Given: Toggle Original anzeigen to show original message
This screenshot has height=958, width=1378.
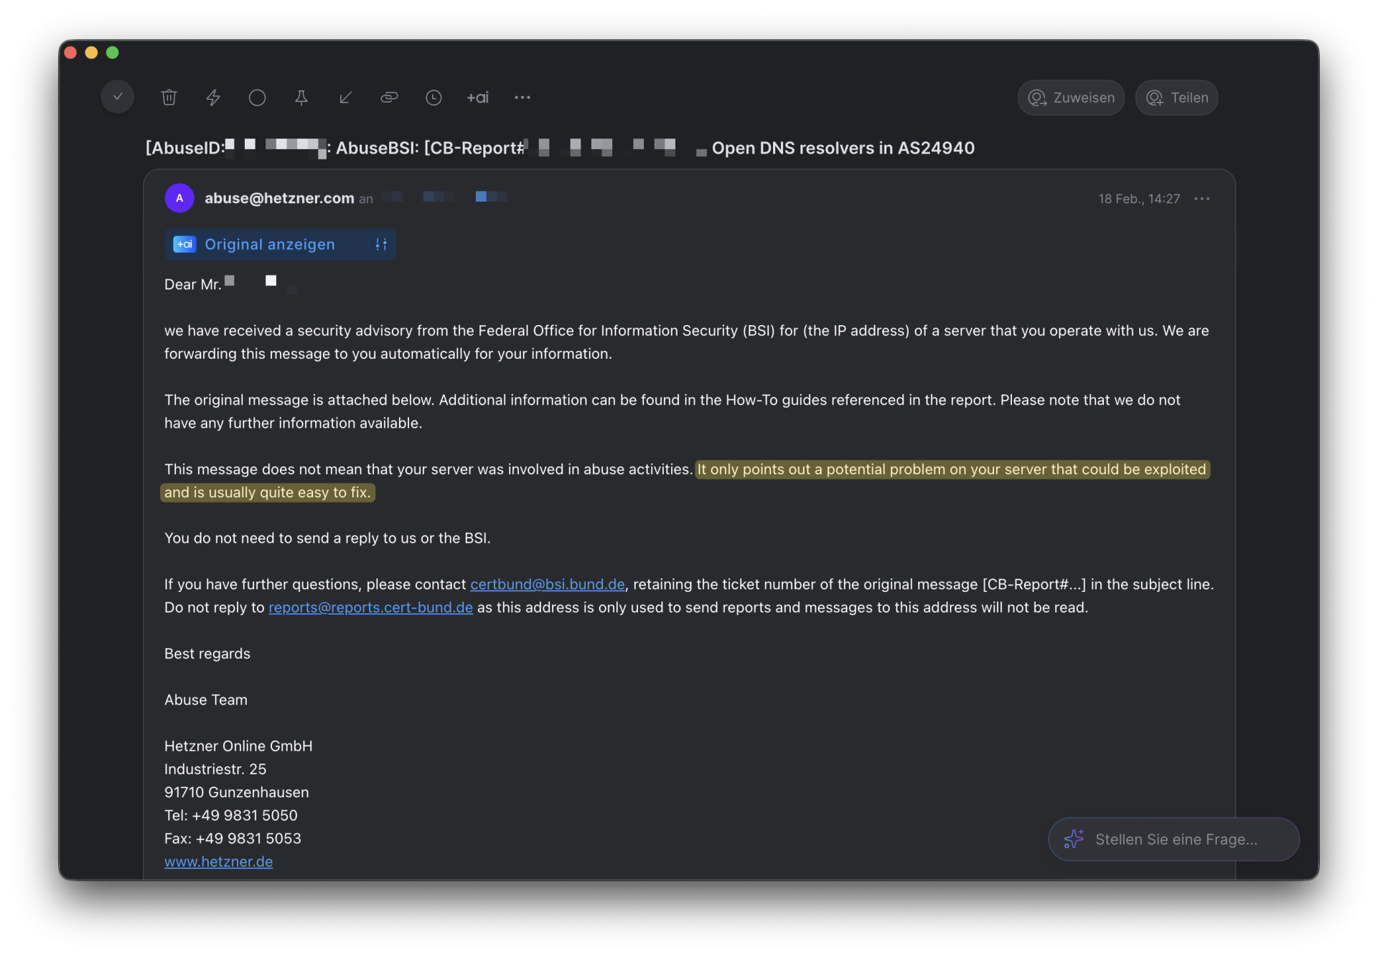Looking at the screenshot, I should pos(269,244).
